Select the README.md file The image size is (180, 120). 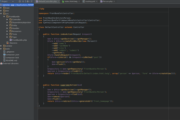click(11, 60)
